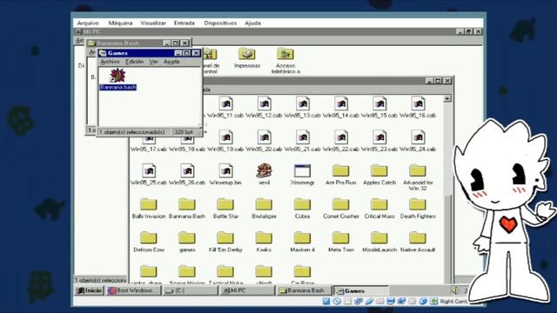Viewport: 557px width, 313px height.
Task: Click scroll-up arrow in the file list
Action: tap(447, 98)
